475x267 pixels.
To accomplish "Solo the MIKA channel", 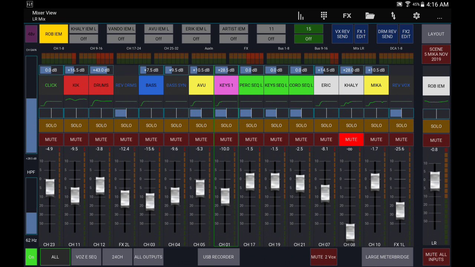I will (x=376, y=125).
